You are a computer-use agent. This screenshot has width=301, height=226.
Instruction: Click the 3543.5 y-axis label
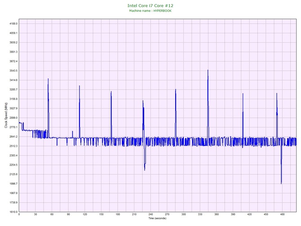tap(13, 71)
